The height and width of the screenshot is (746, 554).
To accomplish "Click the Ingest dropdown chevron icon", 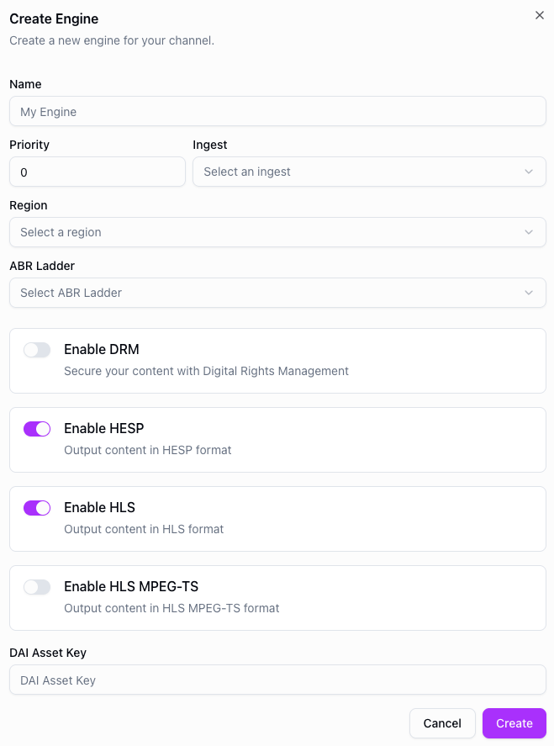I will 530,172.
